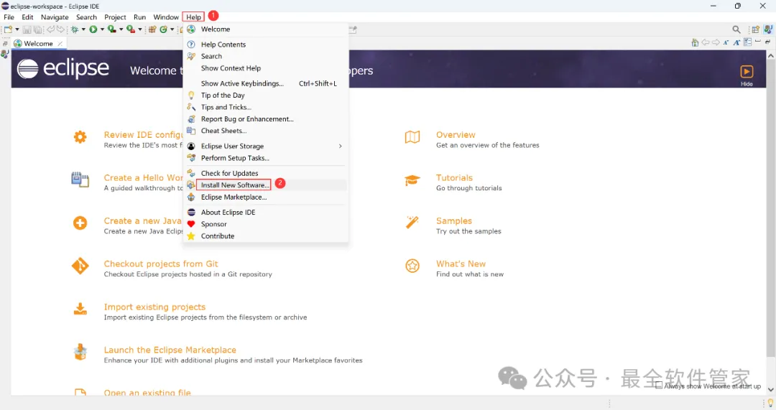Open the Samples link

[x=454, y=220]
